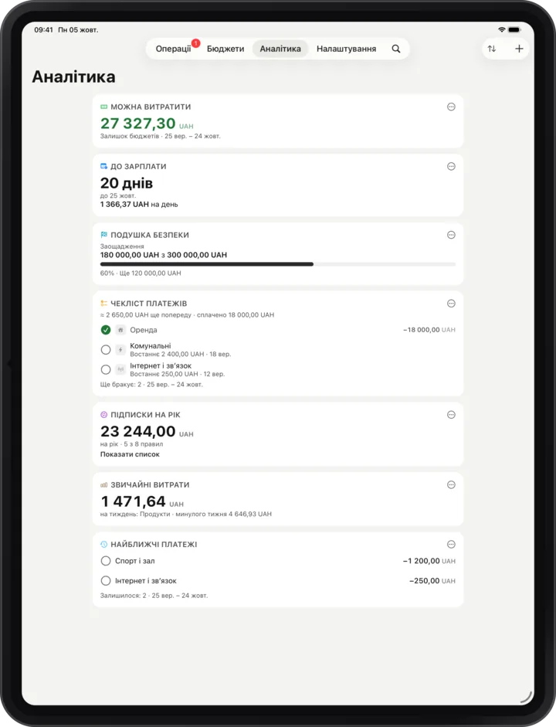Open more options for Звичайні витрати card
The height and width of the screenshot is (727, 556).
coord(451,485)
